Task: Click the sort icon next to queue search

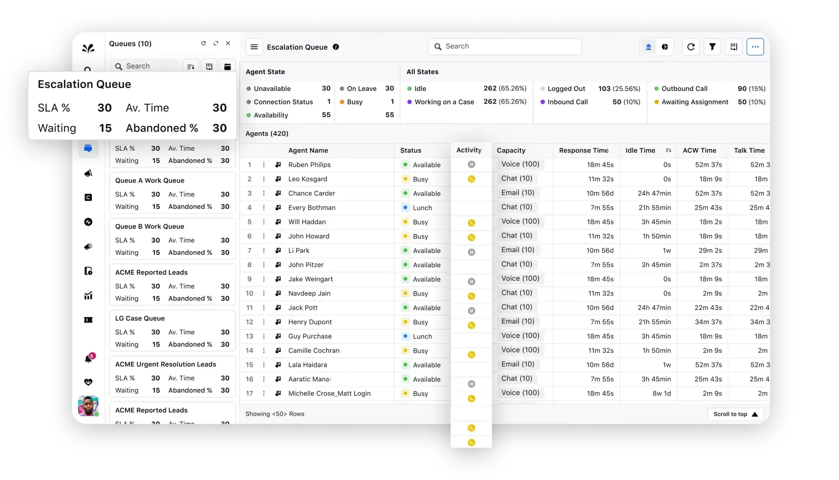Action: (x=190, y=66)
